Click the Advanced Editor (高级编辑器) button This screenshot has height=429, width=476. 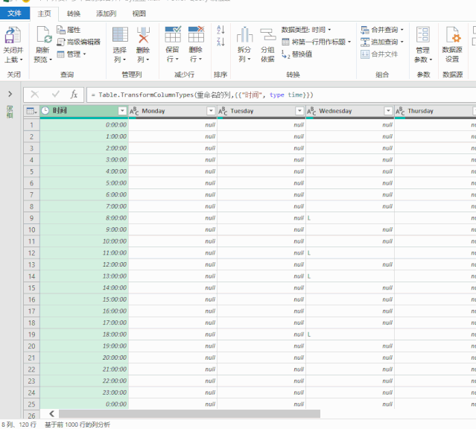coord(79,42)
